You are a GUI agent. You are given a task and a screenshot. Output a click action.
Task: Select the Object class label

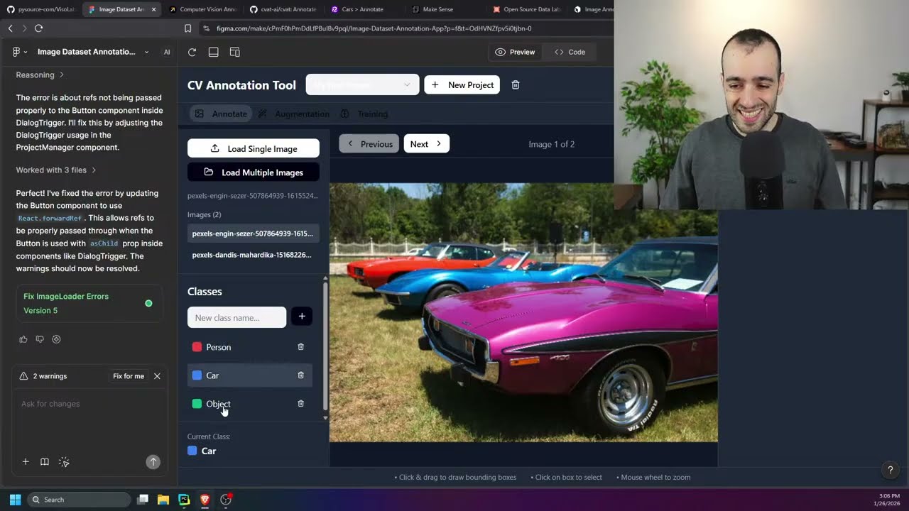coord(218,404)
